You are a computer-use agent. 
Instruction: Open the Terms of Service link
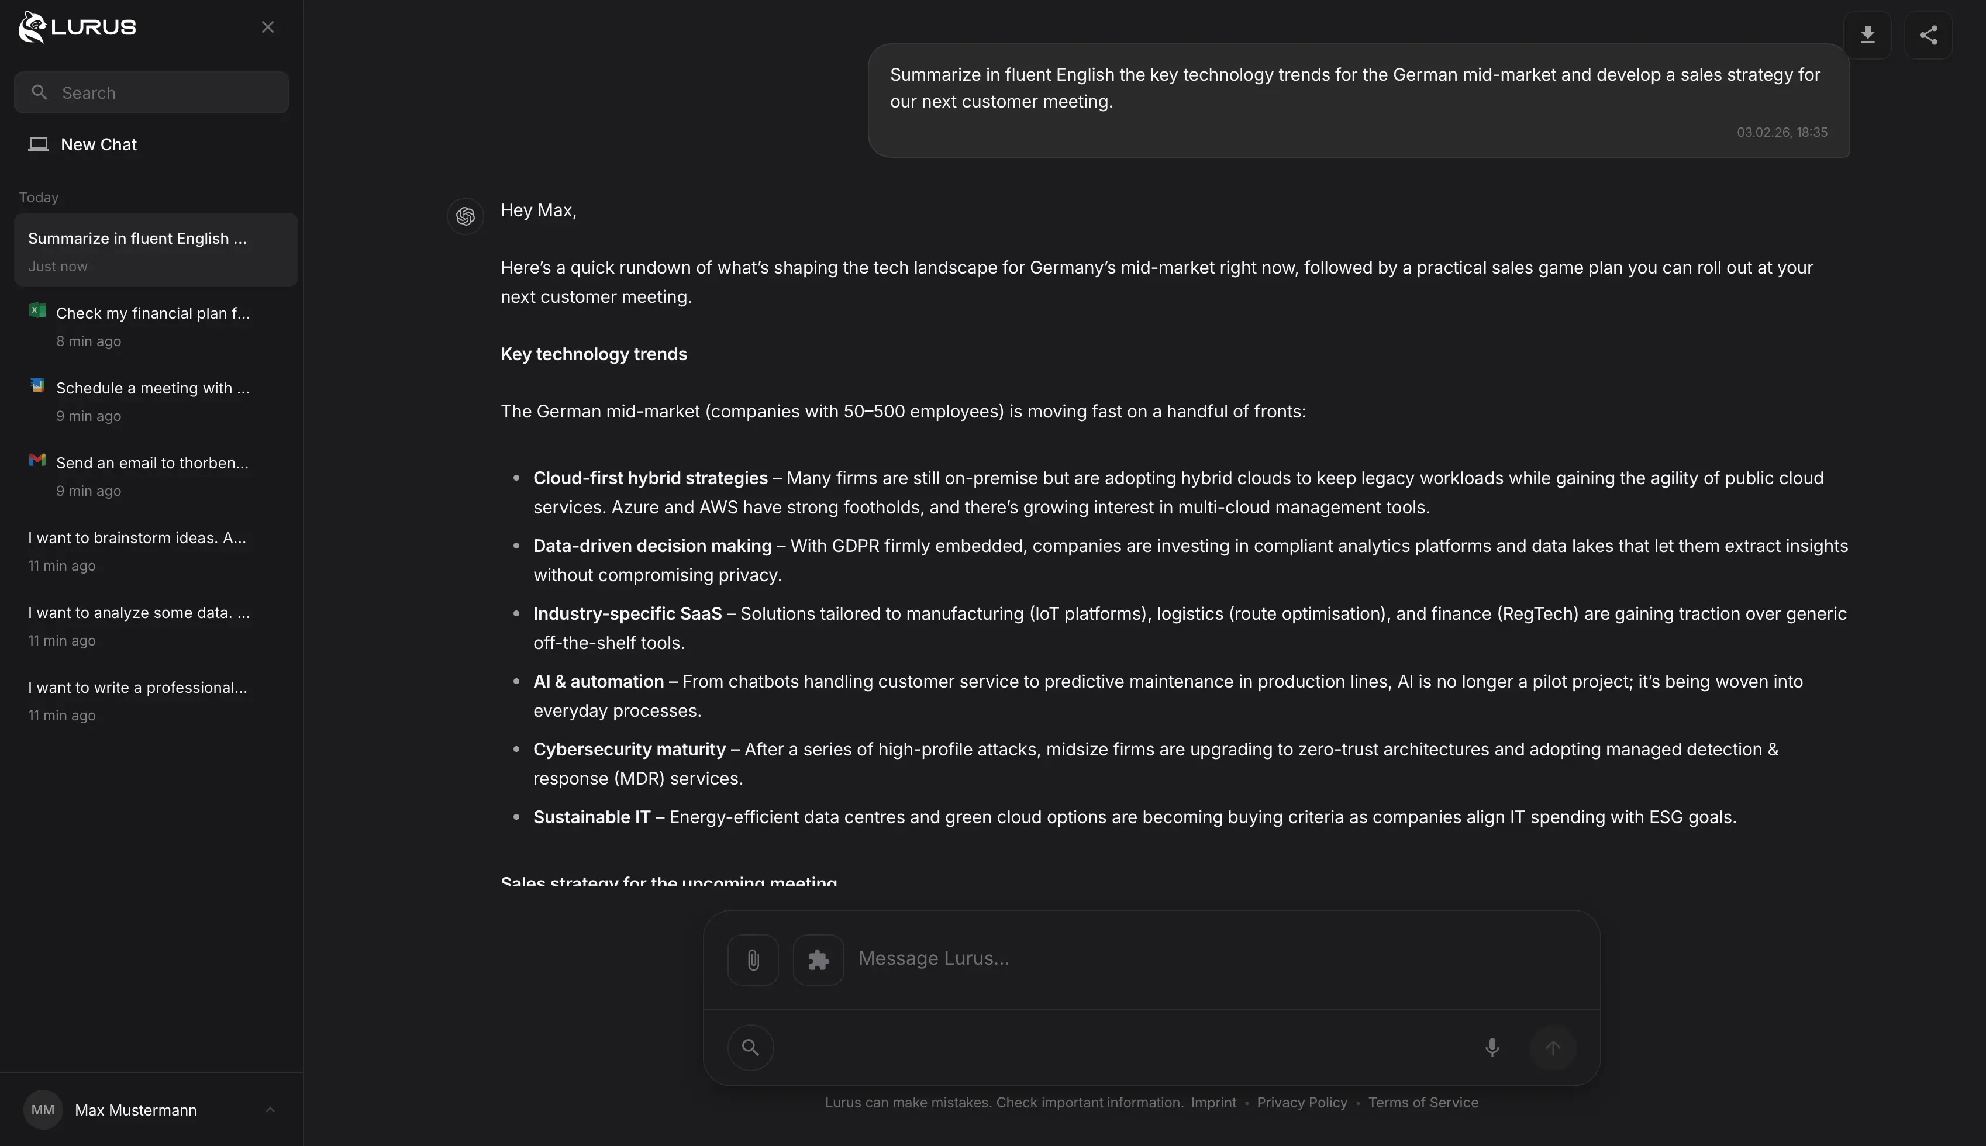(1423, 1103)
